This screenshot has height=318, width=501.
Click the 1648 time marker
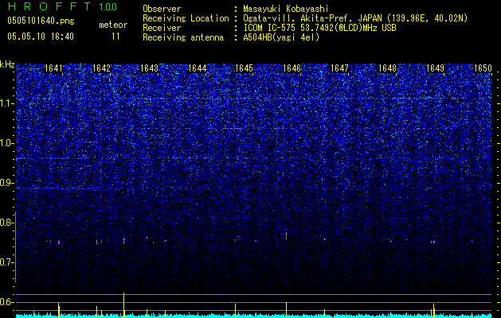click(387, 68)
